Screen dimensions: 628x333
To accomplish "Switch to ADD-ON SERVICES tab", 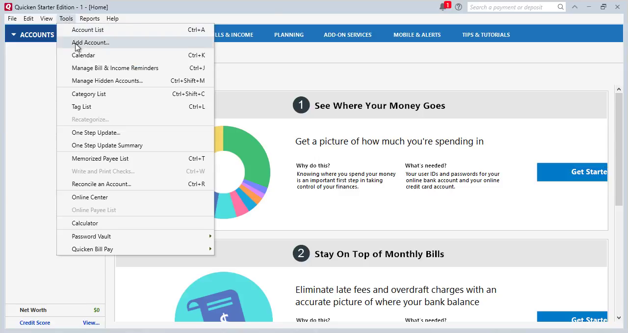I will (x=347, y=35).
